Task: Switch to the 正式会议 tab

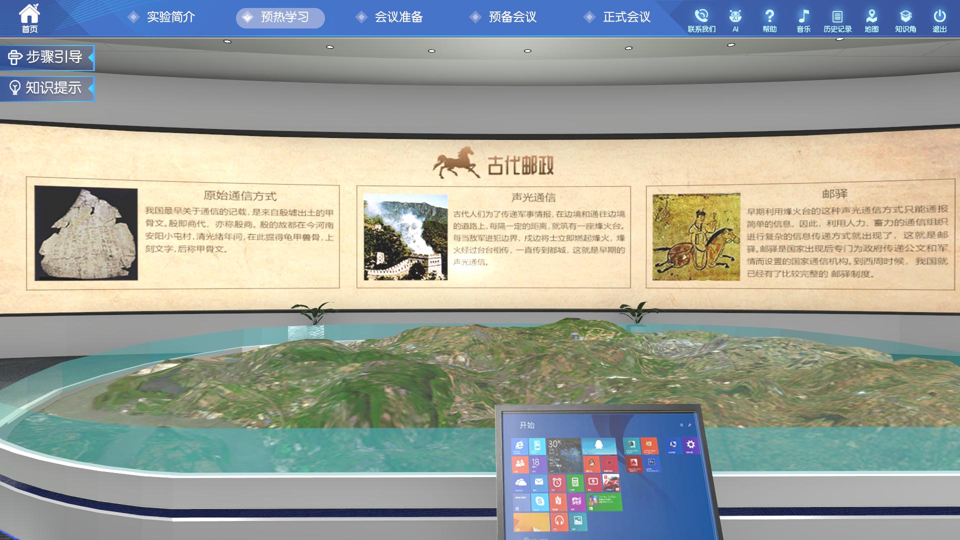Action: [618, 17]
